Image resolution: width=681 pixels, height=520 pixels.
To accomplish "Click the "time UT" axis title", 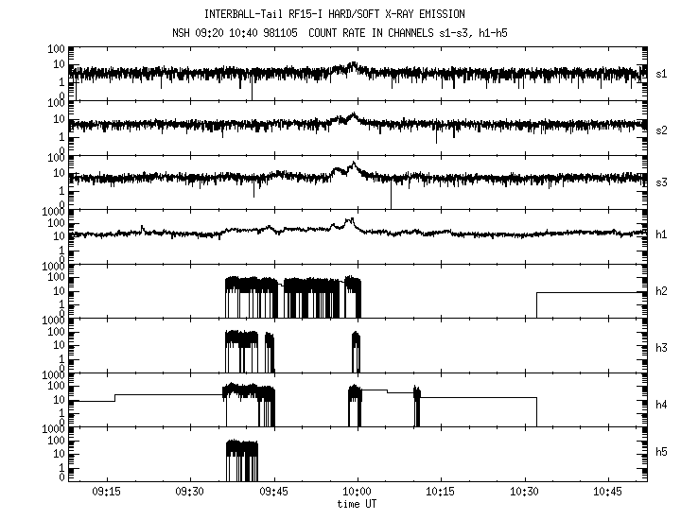I will click(357, 505).
